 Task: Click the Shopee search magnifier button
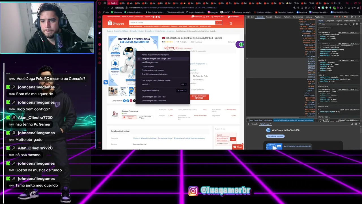click(218, 23)
